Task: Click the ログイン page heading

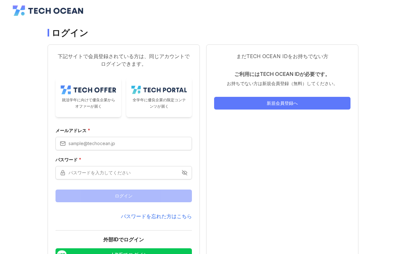Action: [70, 33]
